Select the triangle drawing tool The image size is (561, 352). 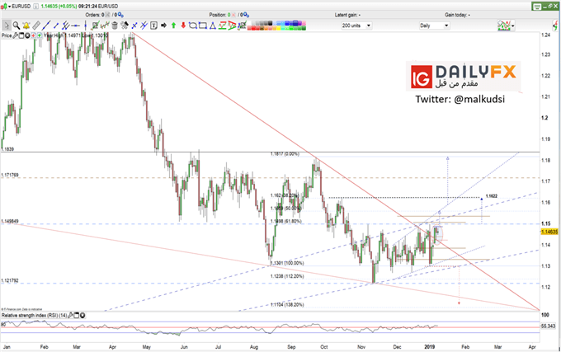click(213, 26)
